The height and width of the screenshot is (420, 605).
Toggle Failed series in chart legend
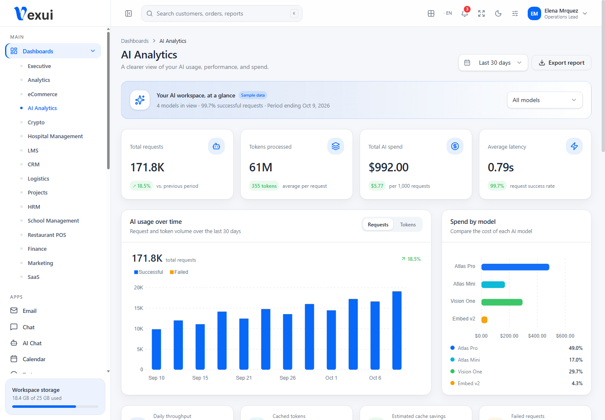(179, 272)
